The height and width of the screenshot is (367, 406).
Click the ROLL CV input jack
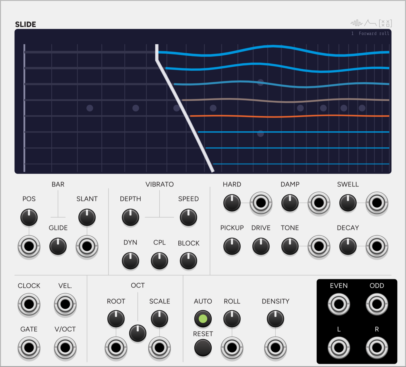(x=232, y=348)
